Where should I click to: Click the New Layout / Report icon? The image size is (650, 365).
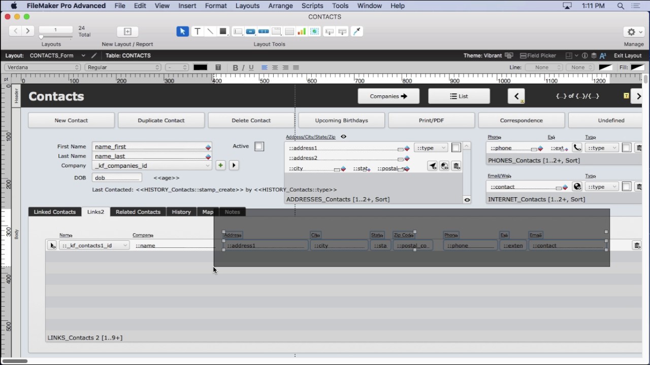(127, 31)
